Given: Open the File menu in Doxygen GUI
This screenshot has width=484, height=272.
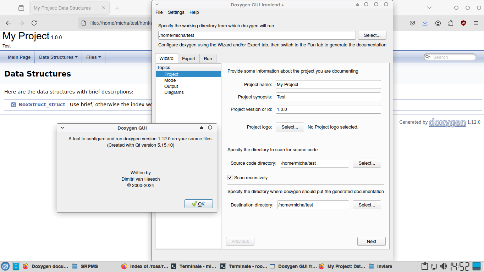Looking at the screenshot, I should point(159,12).
